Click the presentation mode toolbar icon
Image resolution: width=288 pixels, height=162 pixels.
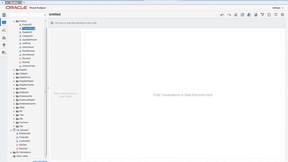(276, 15)
